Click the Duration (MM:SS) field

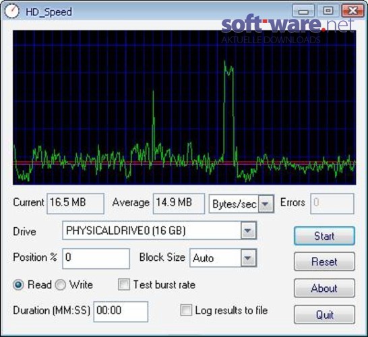[x=121, y=311]
